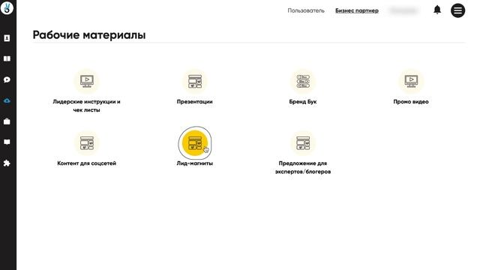
Task: Open the message icon in the sidebar
Action: 7,142
